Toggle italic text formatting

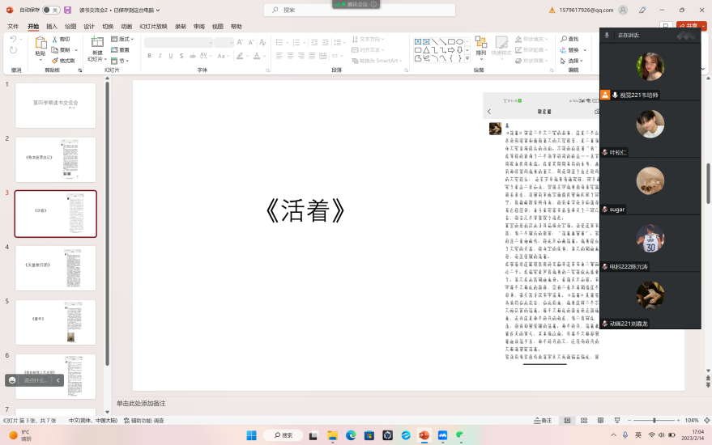(160, 56)
